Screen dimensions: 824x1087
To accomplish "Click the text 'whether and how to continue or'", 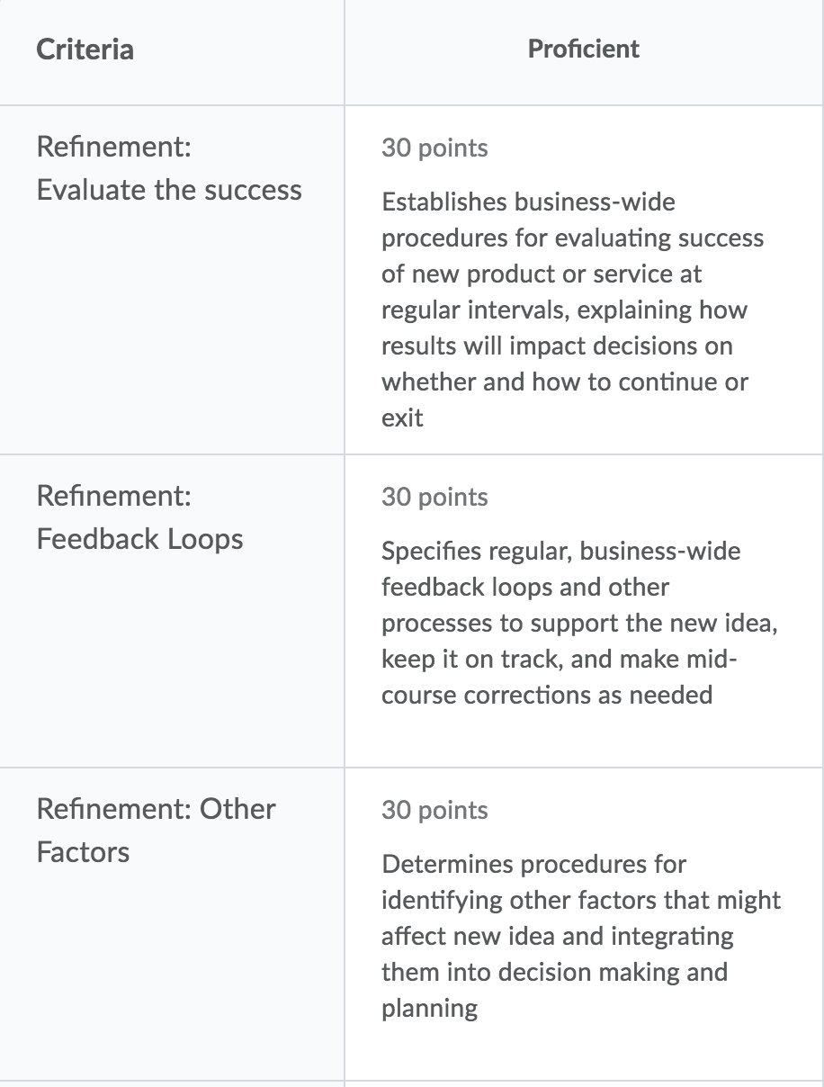I will point(565,382).
